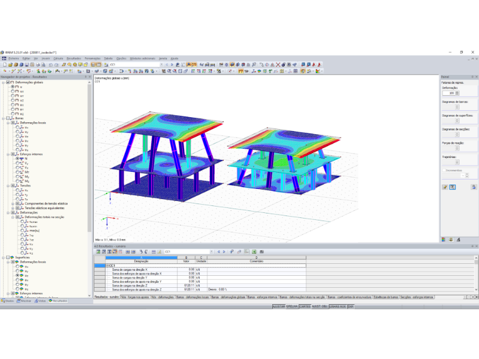
Task: Collapse the CC1 row in results table
Action: pos(108,266)
